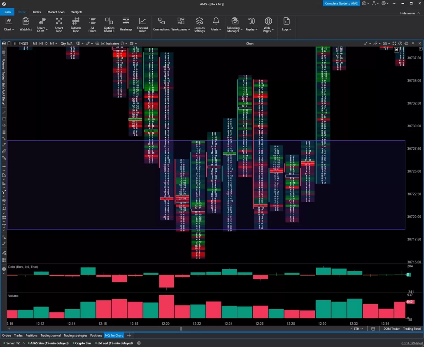Viewport: 424px width, 347px height.
Task: Add a new tab with the plus button
Action: click(129, 335)
